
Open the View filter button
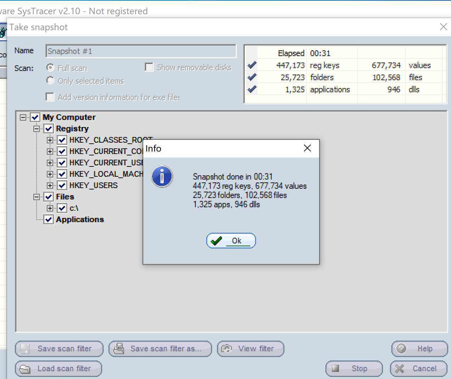tap(251, 348)
